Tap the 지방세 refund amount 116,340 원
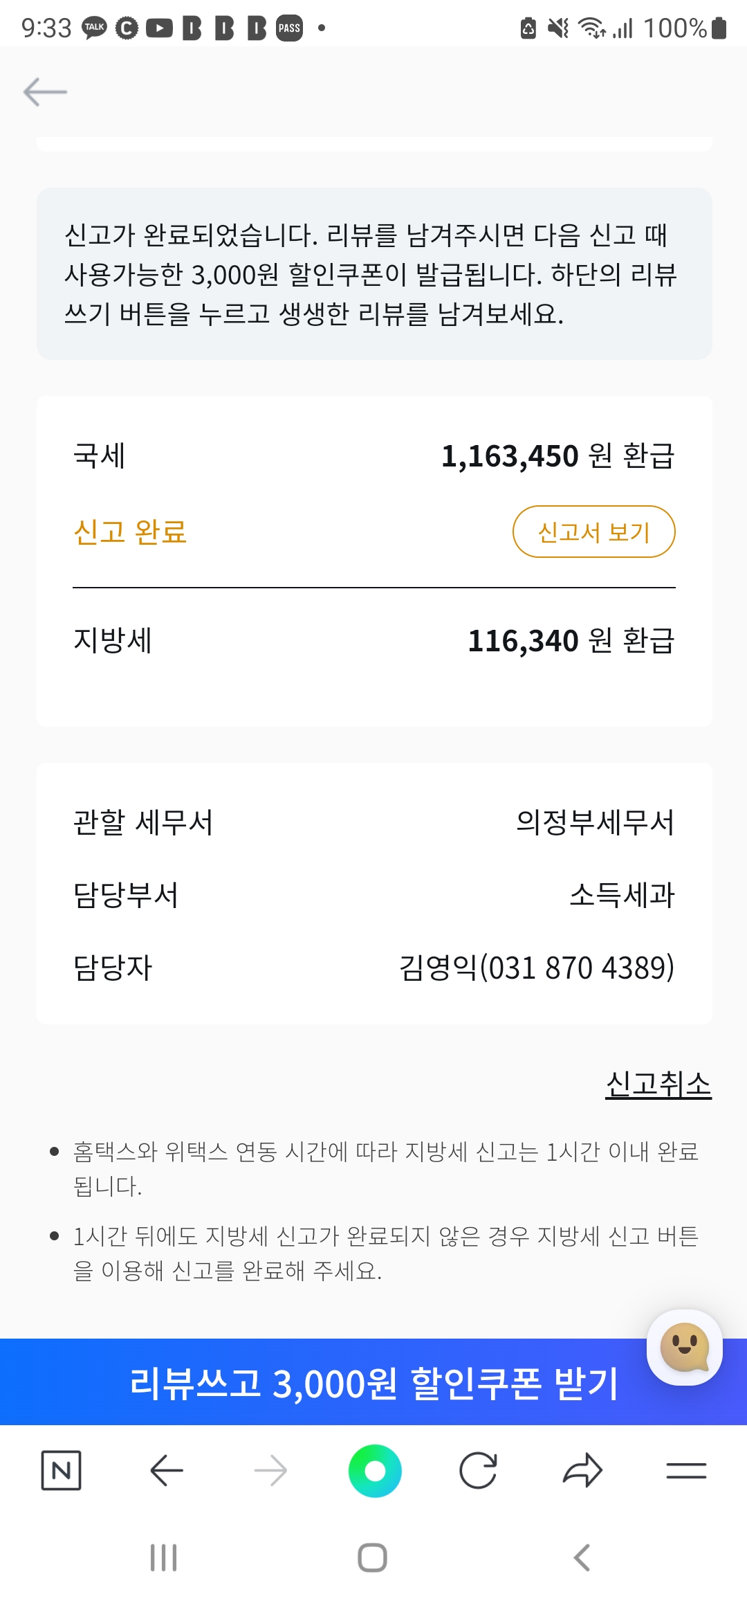The width and height of the screenshot is (747, 1603). coord(571,640)
